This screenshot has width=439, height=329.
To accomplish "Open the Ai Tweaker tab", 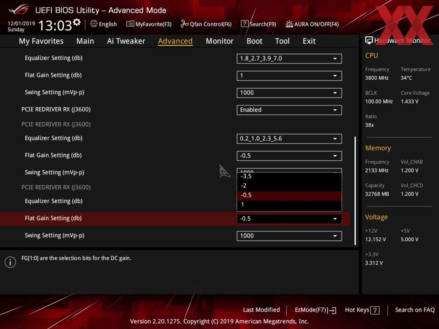I will pyautogui.click(x=126, y=41).
